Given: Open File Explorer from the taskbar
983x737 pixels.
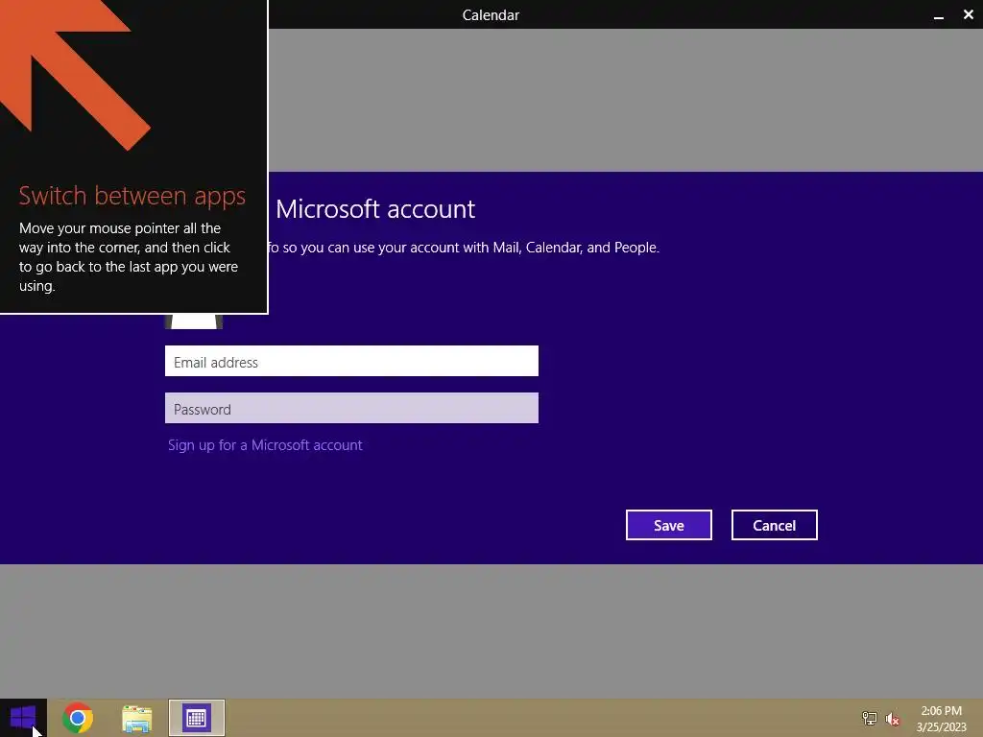Looking at the screenshot, I should pyautogui.click(x=136, y=718).
